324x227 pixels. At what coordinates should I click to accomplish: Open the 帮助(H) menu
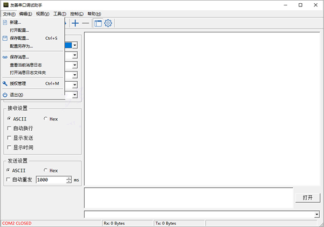pos(94,14)
